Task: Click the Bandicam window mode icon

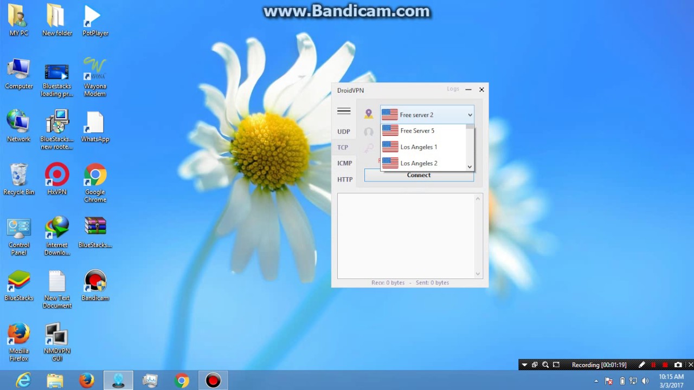Action: click(x=535, y=365)
